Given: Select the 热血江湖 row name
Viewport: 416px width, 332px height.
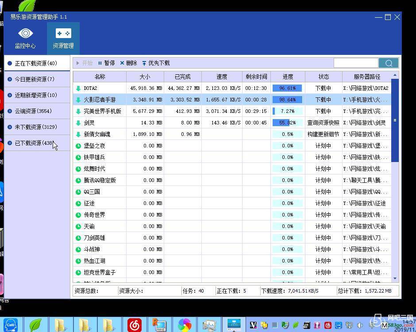Looking at the screenshot, I should pyautogui.click(x=94, y=261).
